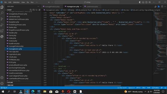
Task: Select the manageUsers.php editor tab
Action: point(73,7)
